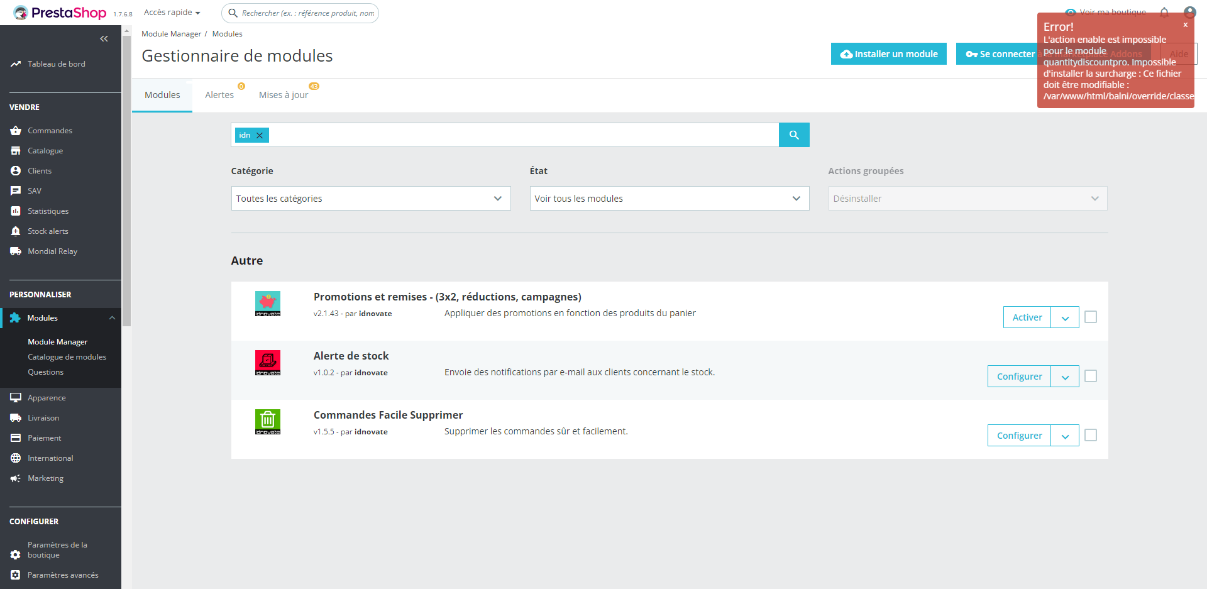Open the État dropdown
Viewport: 1207px width, 589px height.
click(670, 199)
